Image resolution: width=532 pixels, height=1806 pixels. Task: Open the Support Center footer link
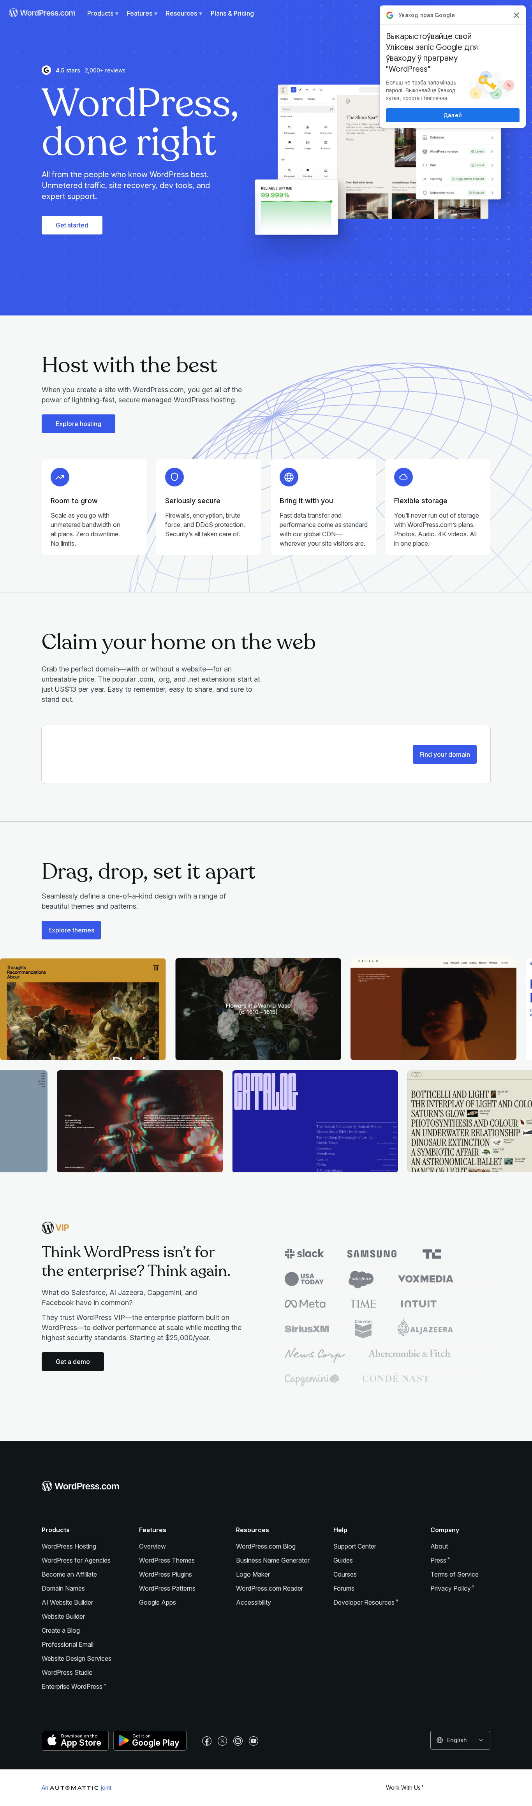pos(355,1546)
